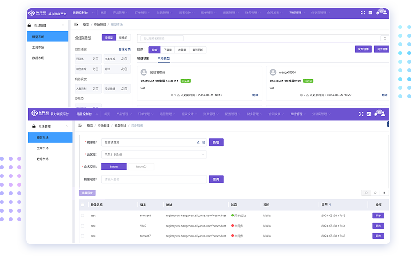Collapse the 市场管理 sidebar group at top
Image resolution: width=411 pixels, height=256 pixels.
[x=63, y=25]
